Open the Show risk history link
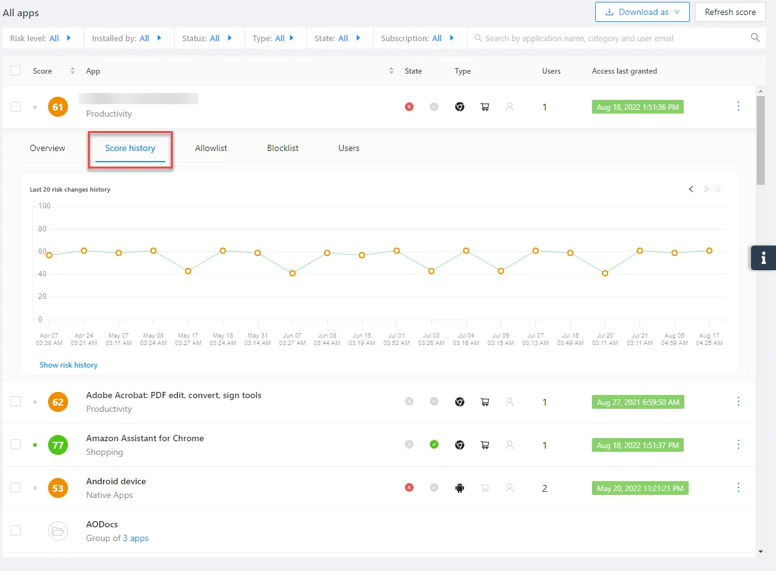The width and height of the screenshot is (776, 571). pyautogui.click(x=69, y=364)
